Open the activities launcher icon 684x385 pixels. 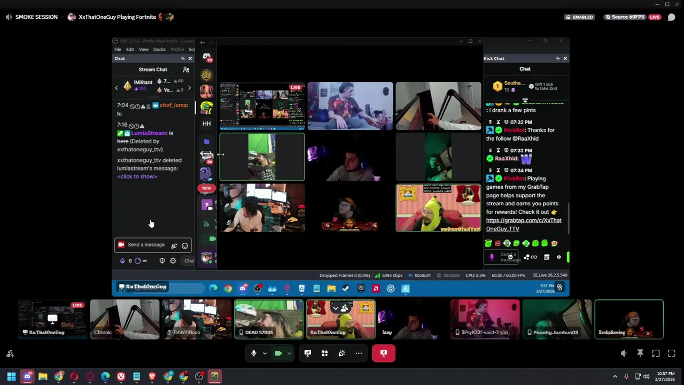pyautogui.click(x=324, y=353)
